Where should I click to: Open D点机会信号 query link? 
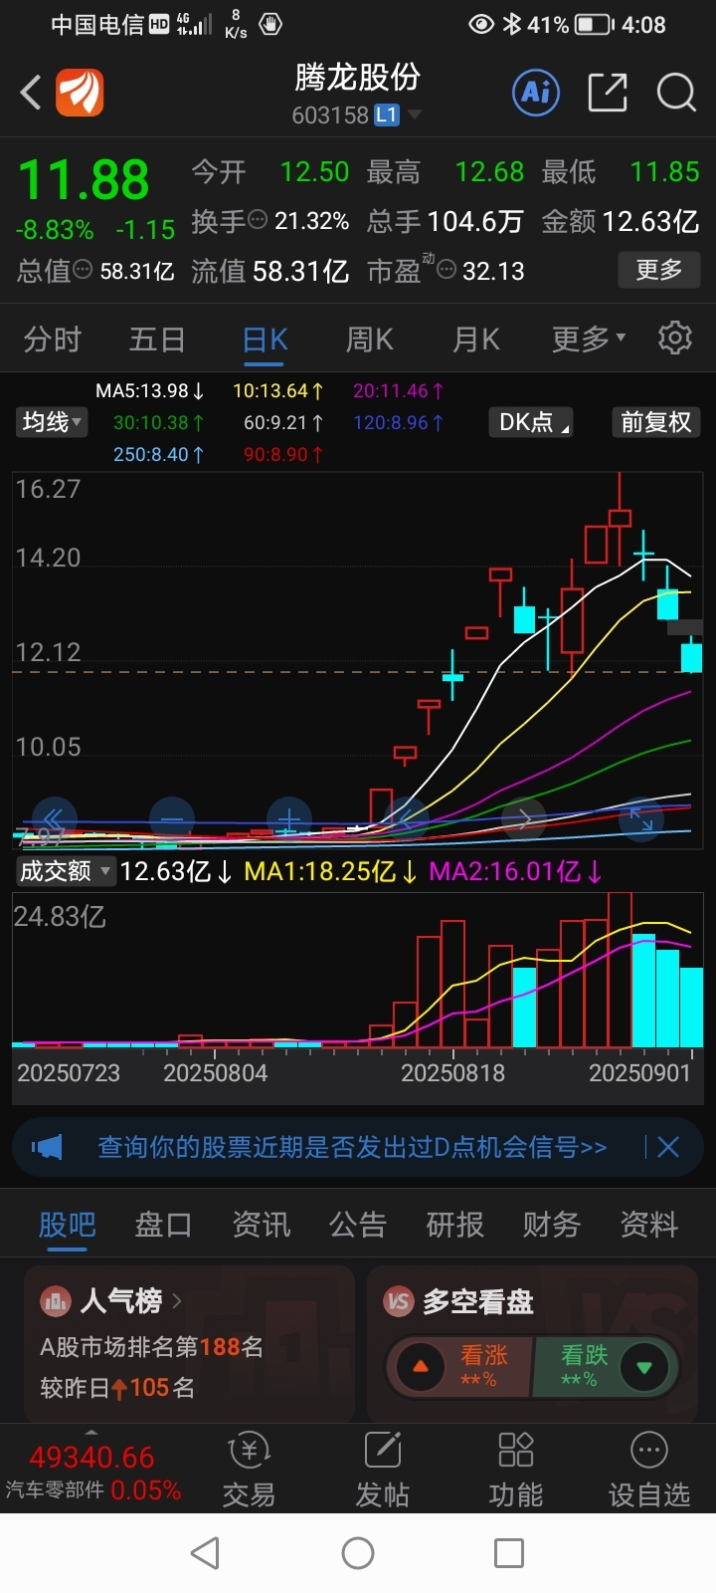[352, 1147]
